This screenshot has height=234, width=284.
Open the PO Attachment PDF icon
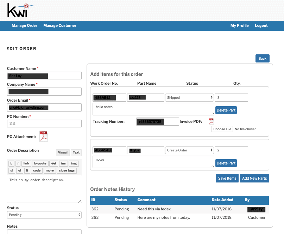tap(44, 136)
